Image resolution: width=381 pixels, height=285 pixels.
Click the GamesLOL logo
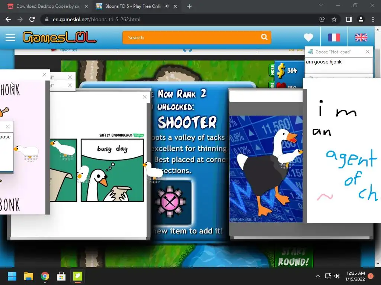coord(60,37)
